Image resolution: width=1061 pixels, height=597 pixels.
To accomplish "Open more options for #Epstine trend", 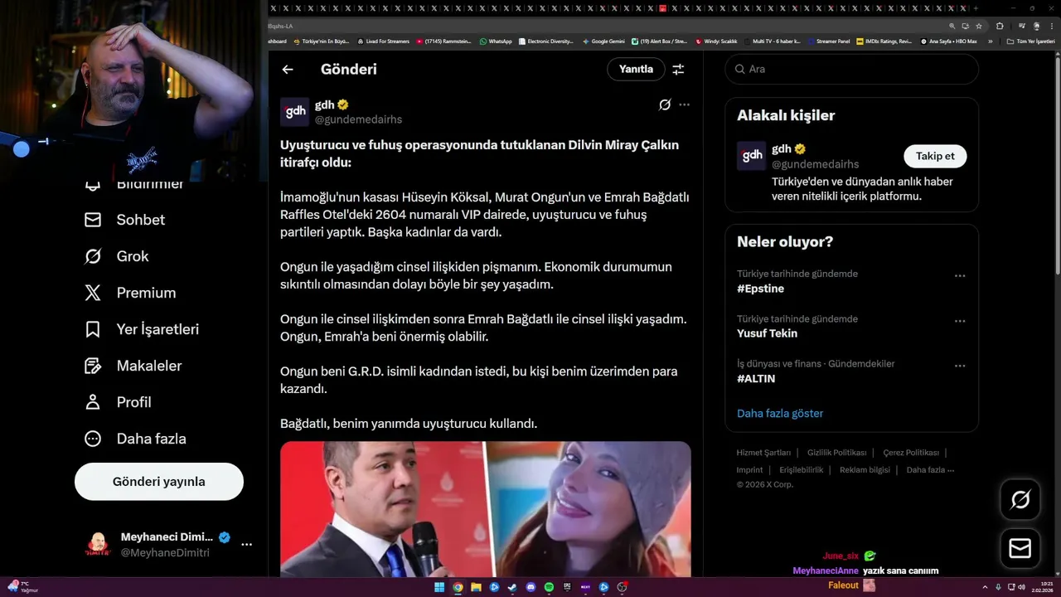I will (960, 275).
